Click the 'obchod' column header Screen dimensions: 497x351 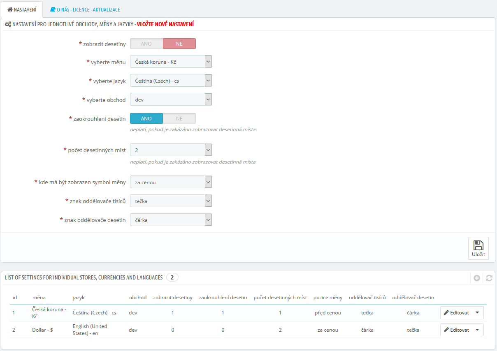point(138,298)
